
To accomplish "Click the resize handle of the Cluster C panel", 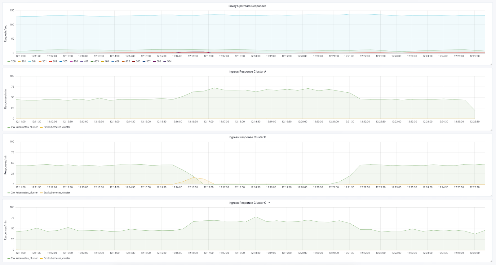I will [491, 261].
